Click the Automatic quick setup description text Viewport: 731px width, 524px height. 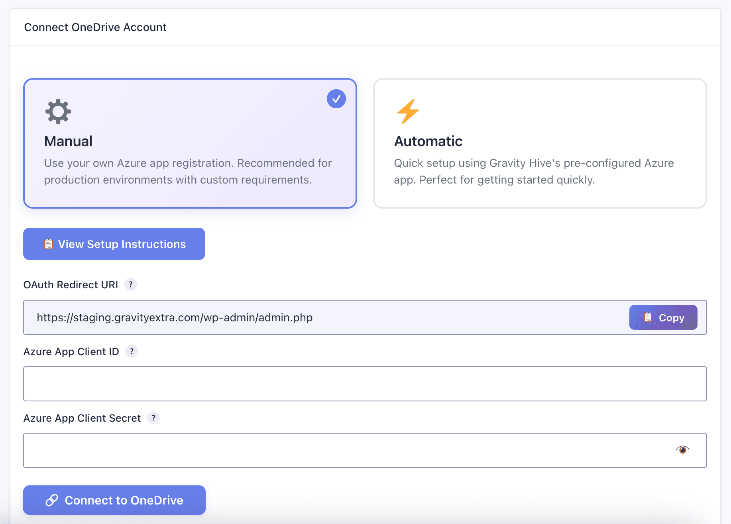533,172
